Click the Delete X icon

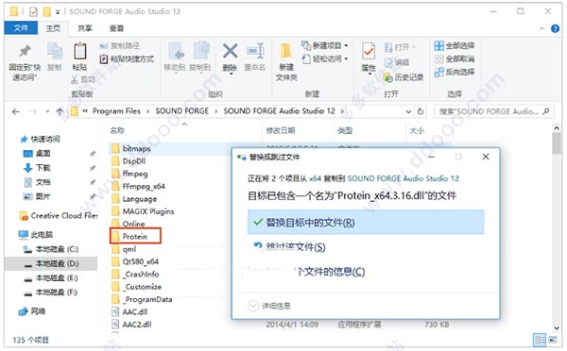coord(230,51)
